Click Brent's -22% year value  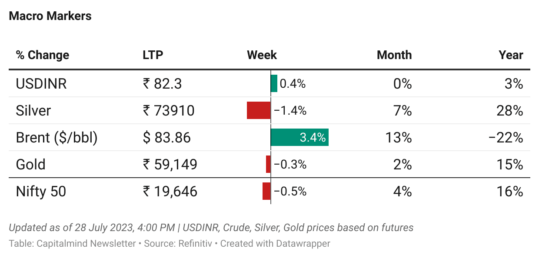(506, 137)
